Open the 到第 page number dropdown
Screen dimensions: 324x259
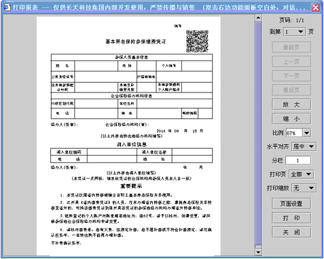tap(300, 32)
